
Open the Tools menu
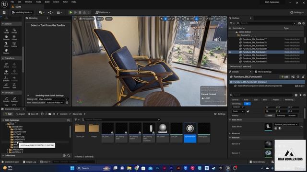point(38,2)
